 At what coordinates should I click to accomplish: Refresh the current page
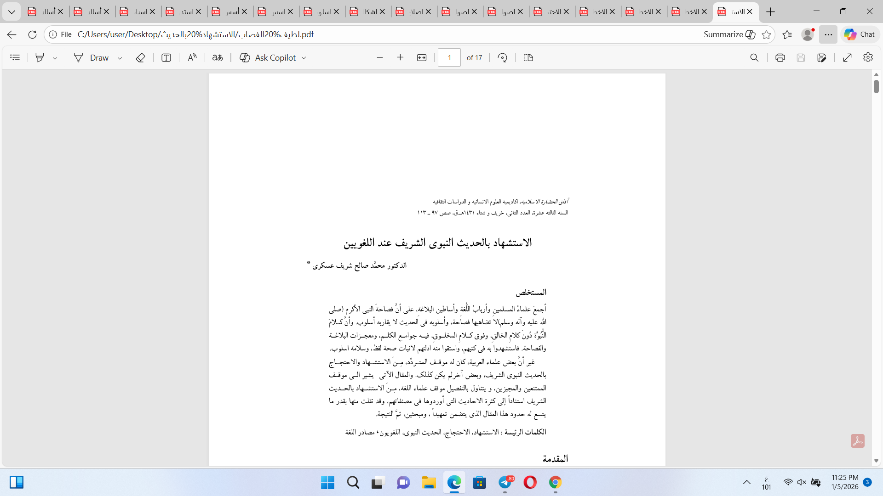coord(32,34)
